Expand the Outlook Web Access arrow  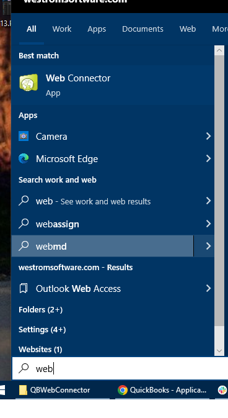208,288
